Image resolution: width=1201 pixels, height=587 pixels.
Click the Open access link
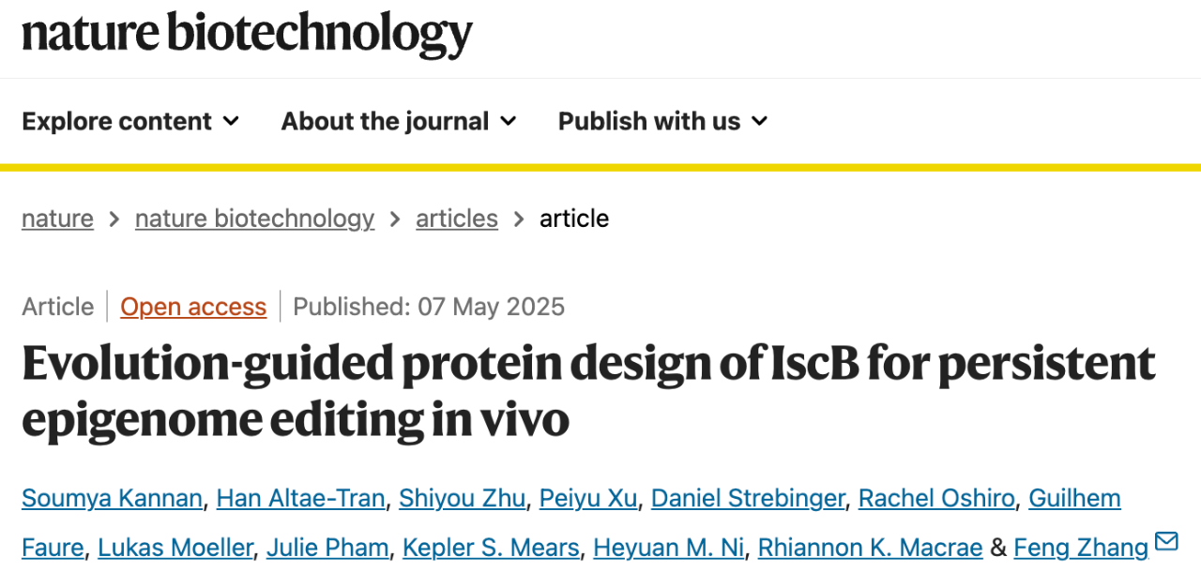[x=193, y=307]
